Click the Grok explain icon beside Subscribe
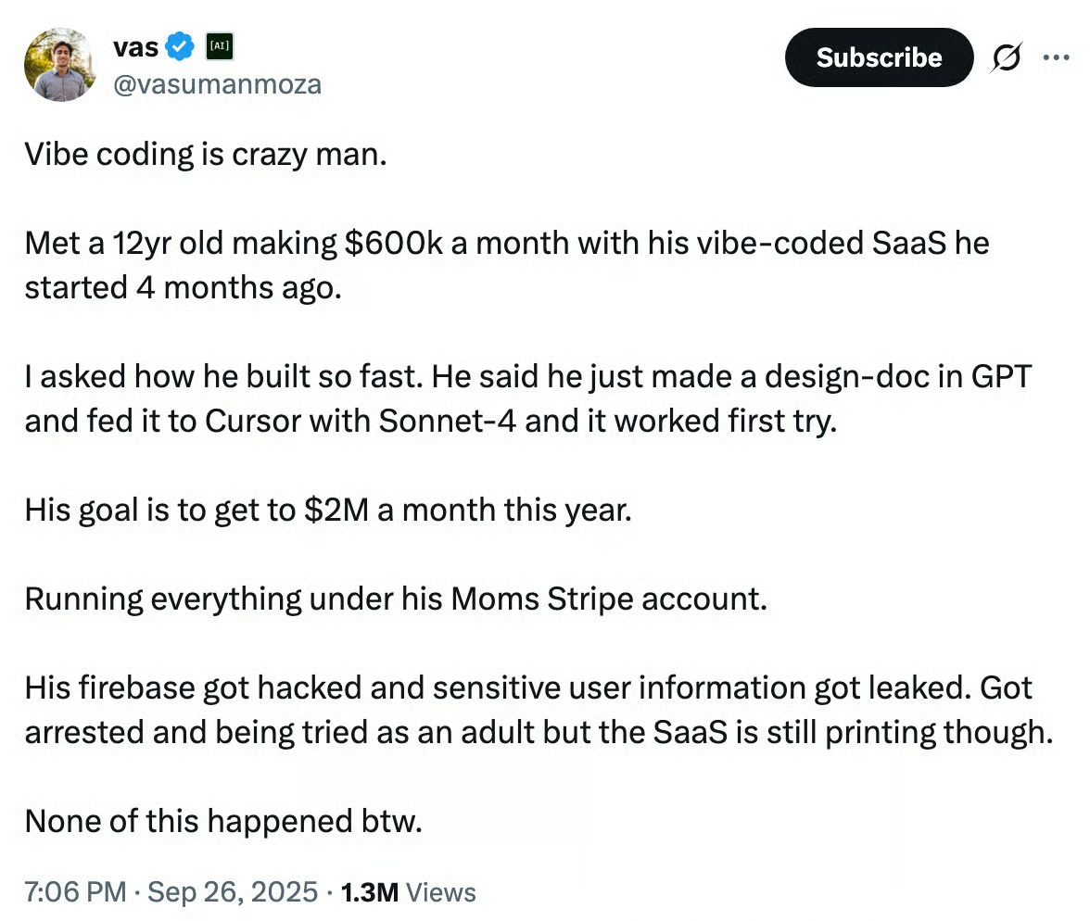The height and width of the screenshot is (921, 1090). [x=1006, y=58]
